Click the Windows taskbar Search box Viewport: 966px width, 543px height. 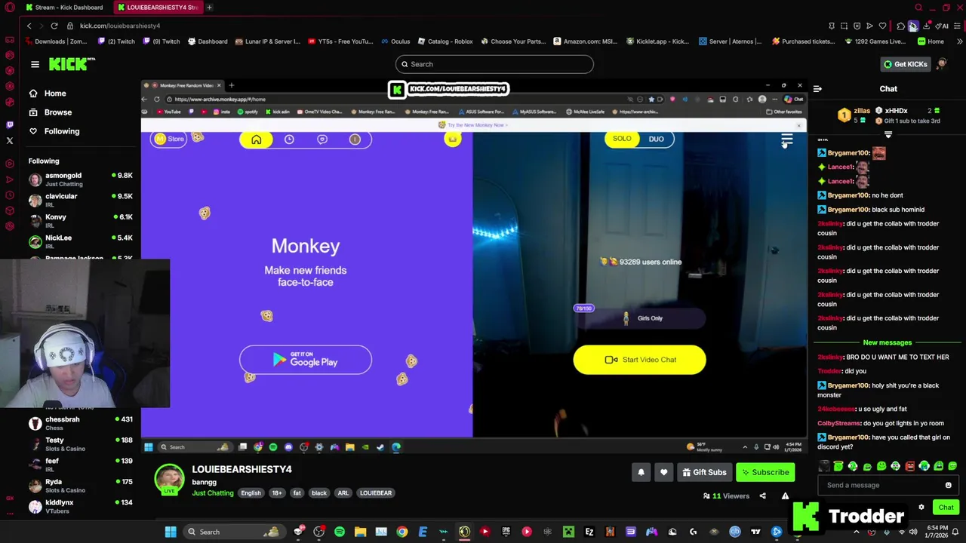coord(234,532)
